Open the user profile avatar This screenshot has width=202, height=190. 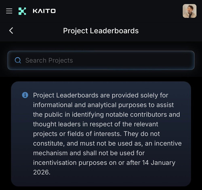(x=189, y=11)
